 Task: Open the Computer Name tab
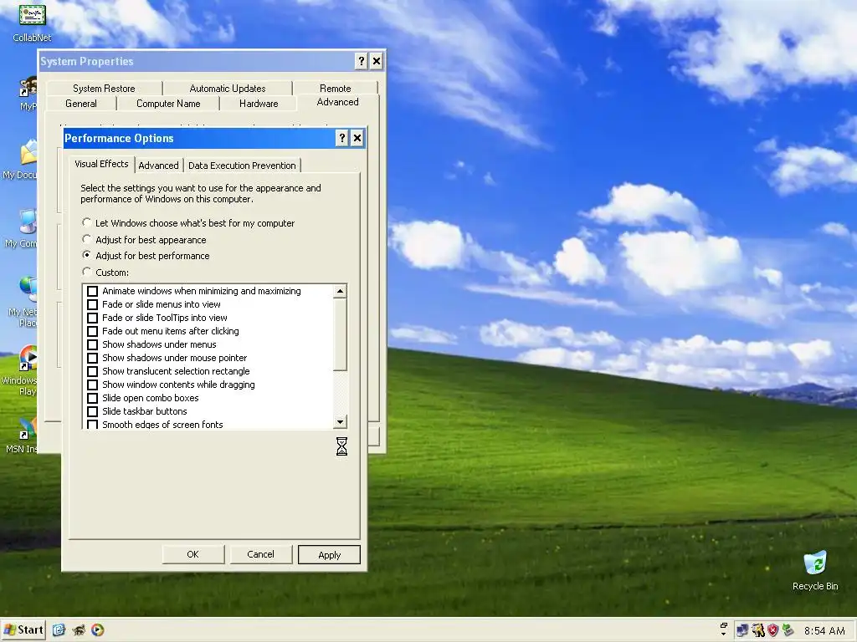tap(168, 104)
